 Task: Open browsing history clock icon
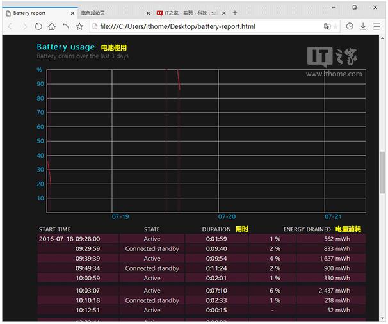[x=350, y=26]
